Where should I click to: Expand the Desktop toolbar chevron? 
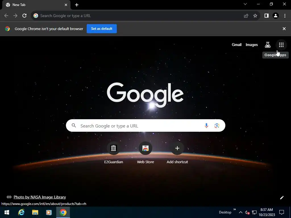coord(234,209)
